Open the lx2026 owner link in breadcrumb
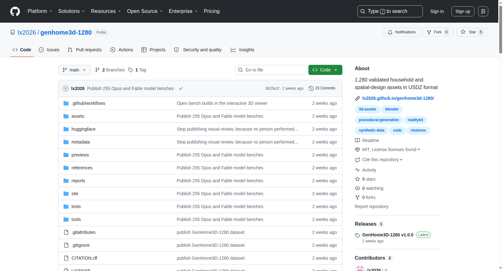The width and height of the screenshot is (503, 271). 27,32
